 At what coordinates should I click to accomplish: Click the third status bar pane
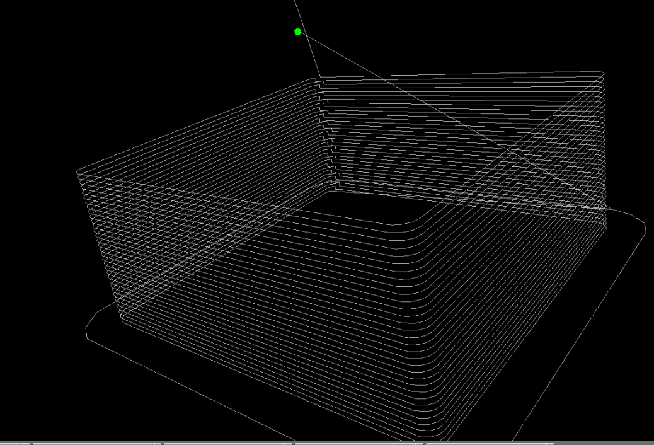click(227, 443)
